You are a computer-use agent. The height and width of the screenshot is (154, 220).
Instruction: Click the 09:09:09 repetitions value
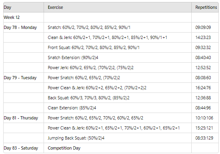click(205, 27)
